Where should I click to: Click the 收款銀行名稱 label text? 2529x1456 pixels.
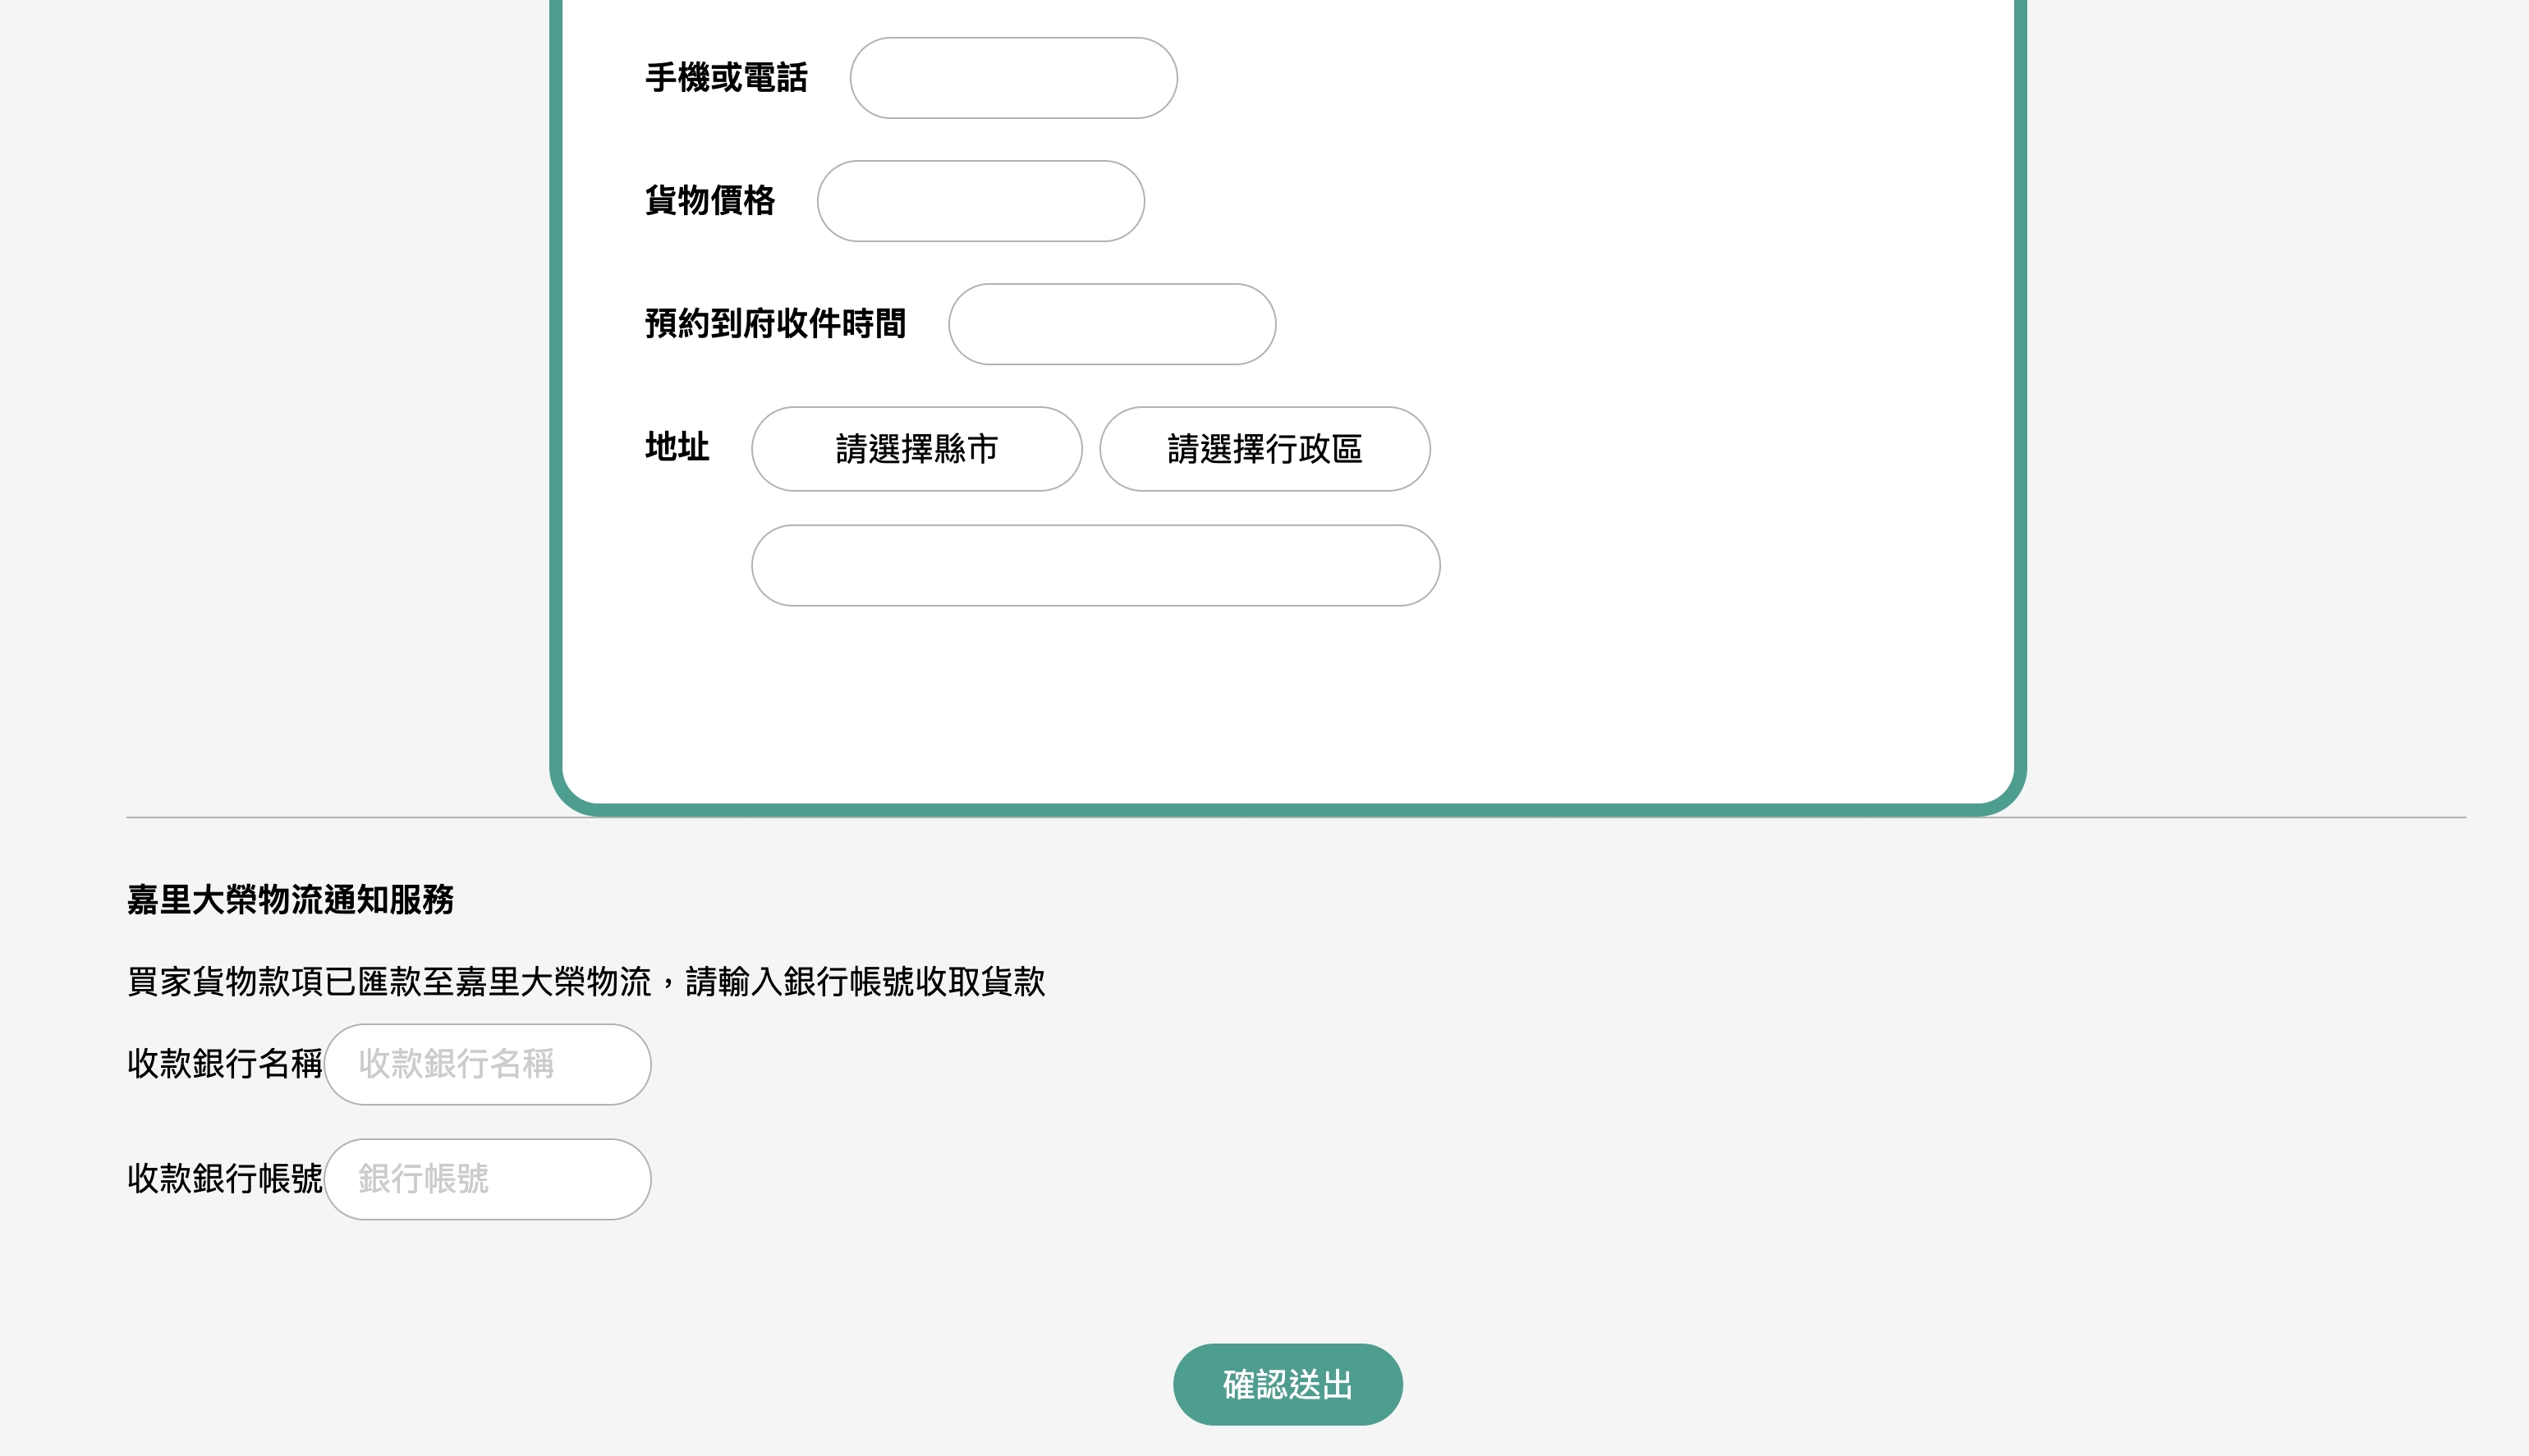(x=225, y=1064)
